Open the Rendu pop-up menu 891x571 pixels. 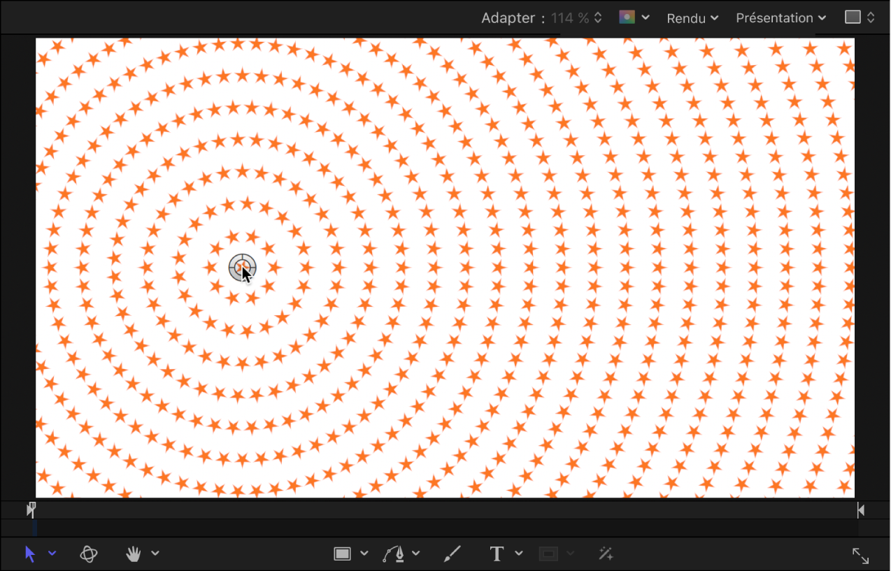tap(692, 18)
